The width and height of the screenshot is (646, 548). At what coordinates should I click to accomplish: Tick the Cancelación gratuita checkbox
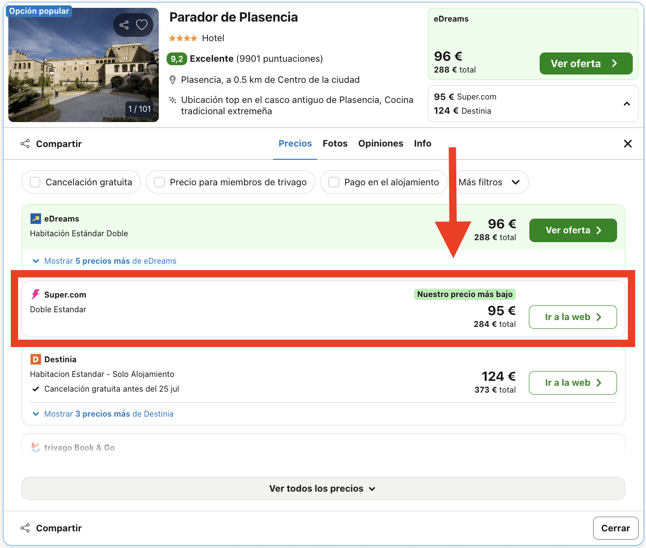tap(35, 182)
